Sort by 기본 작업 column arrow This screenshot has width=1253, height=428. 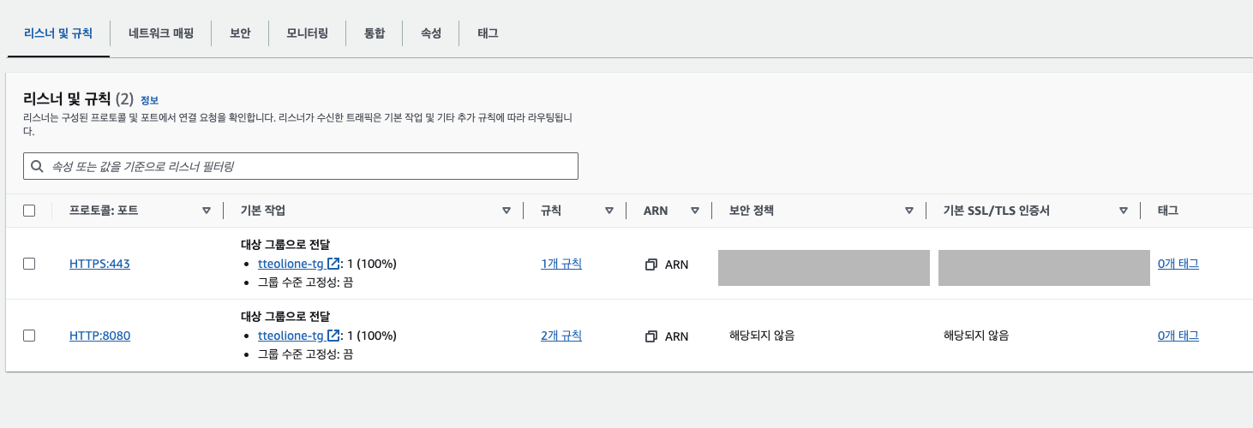coord(507,211)
